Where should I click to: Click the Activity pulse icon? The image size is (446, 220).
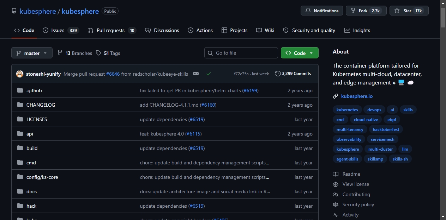[x=336, y=215]
